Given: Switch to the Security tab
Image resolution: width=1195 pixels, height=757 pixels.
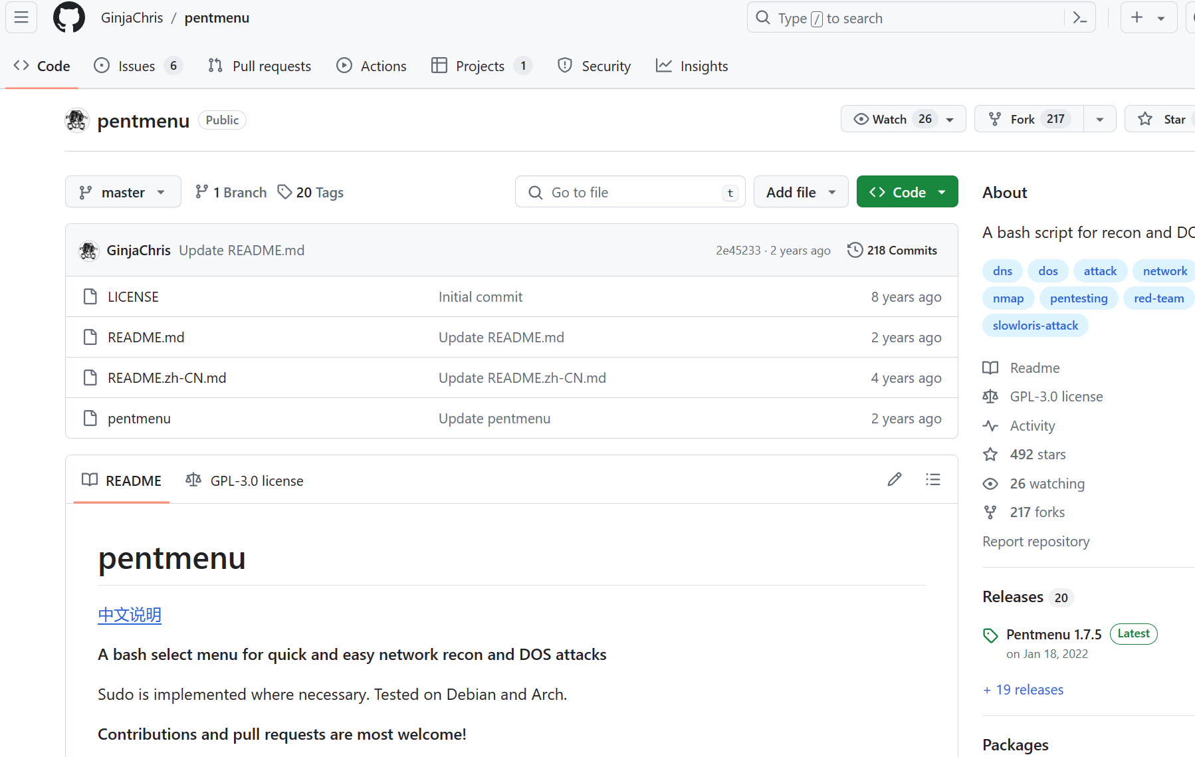Looking at the screenshot, I should coord(594,66).
